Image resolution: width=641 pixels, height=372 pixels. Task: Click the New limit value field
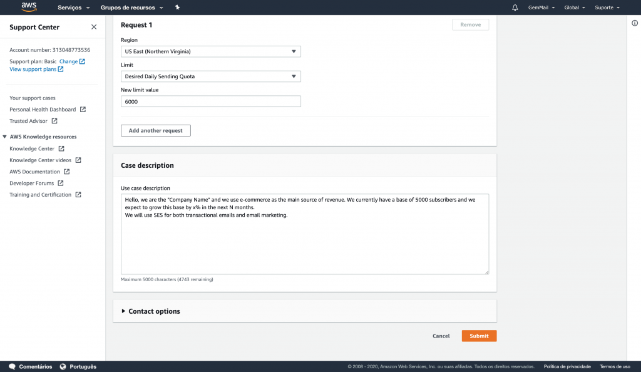click(x=210, y=101)
